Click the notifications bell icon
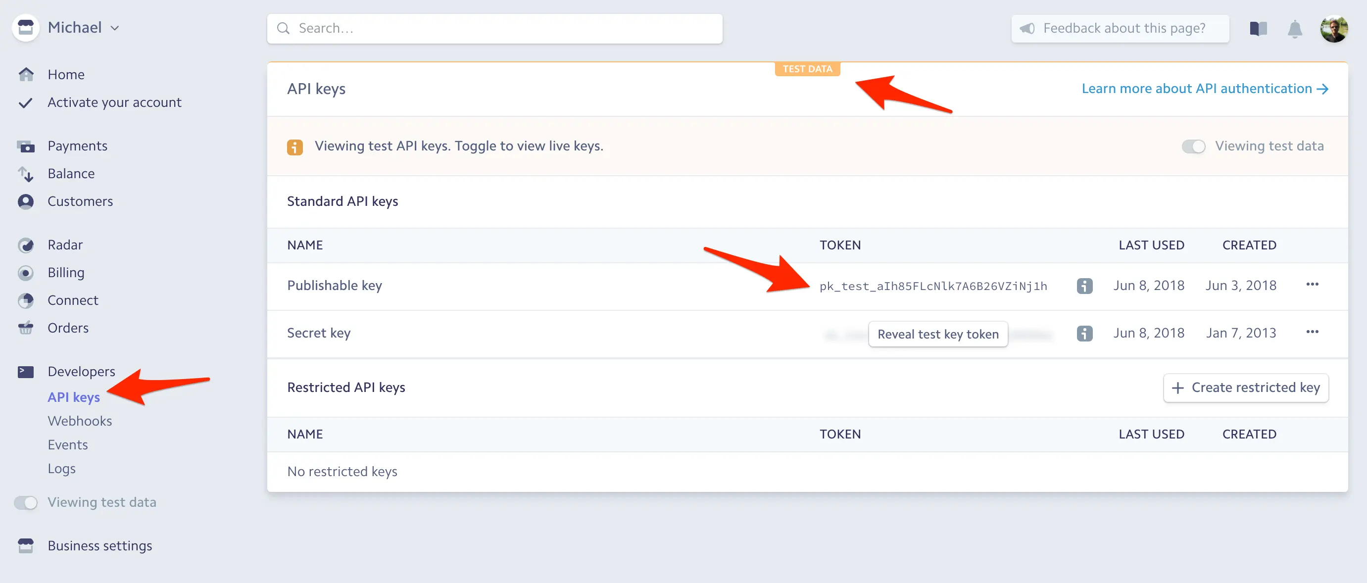 click(x=1294, y=29)
